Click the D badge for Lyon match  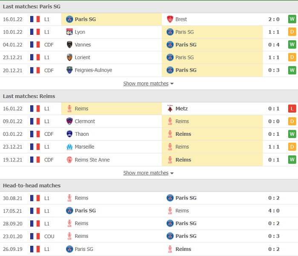[292, 32]
